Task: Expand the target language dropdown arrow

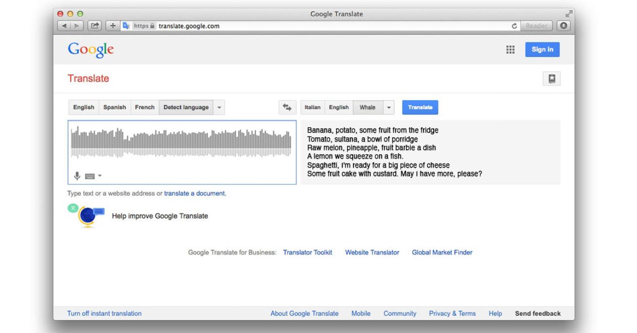Action: 389,107
